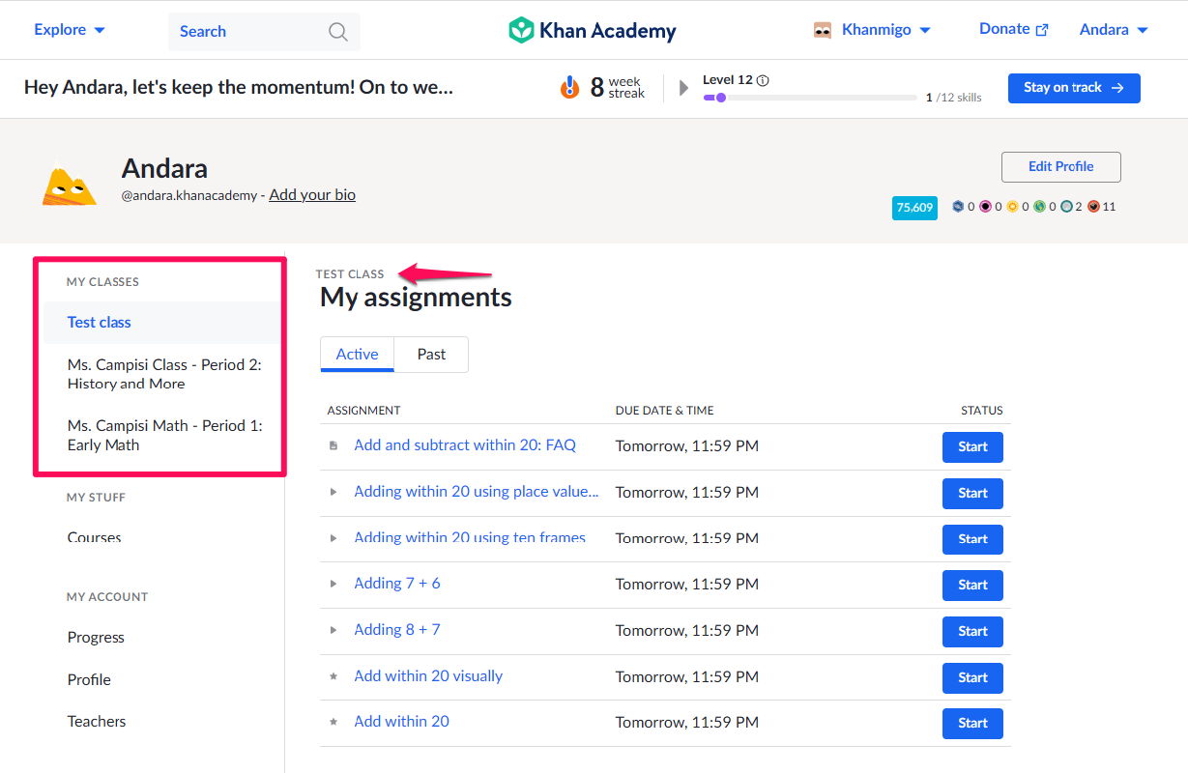Click the Edit Profile button
The image size is (1188, 773).
click(x=1061, y=167)
